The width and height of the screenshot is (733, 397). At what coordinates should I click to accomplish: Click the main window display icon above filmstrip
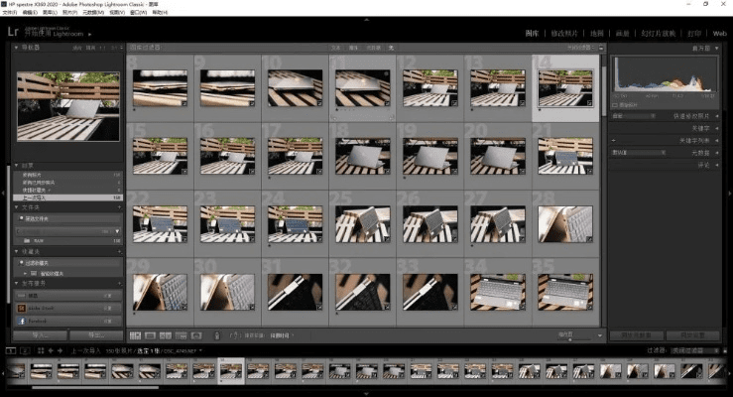[10, 350]
